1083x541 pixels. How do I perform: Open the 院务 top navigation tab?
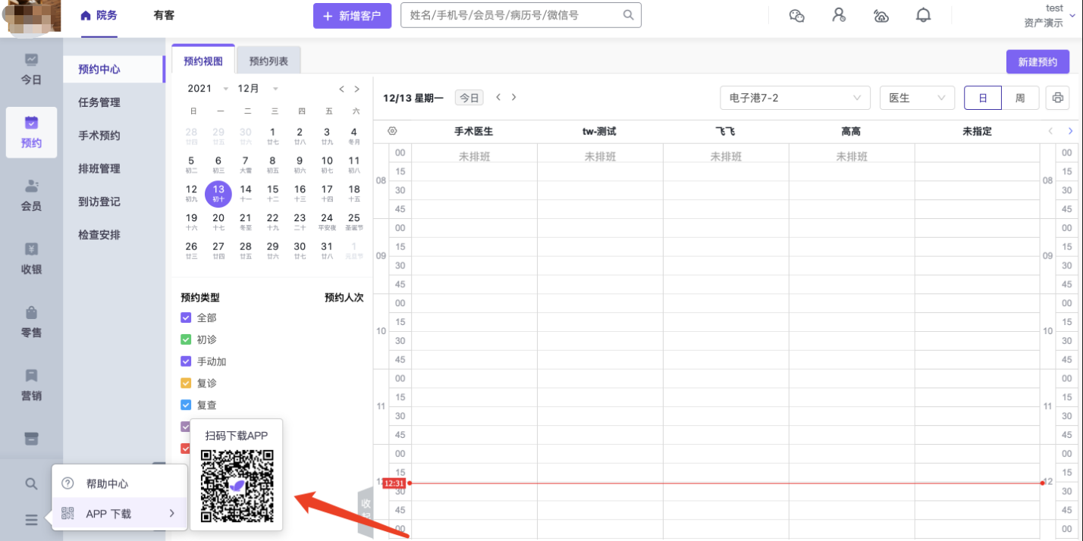tap(99, 15)
